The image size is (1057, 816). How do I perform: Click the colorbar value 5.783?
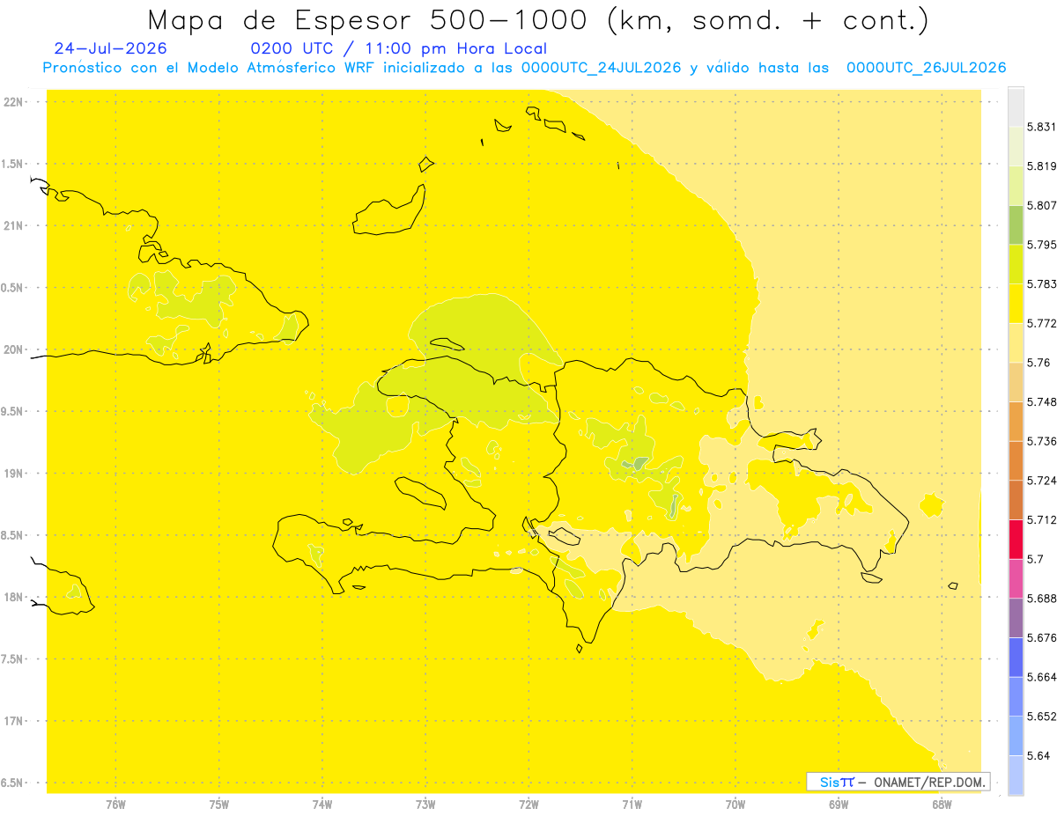click(x=1041, y=283)
